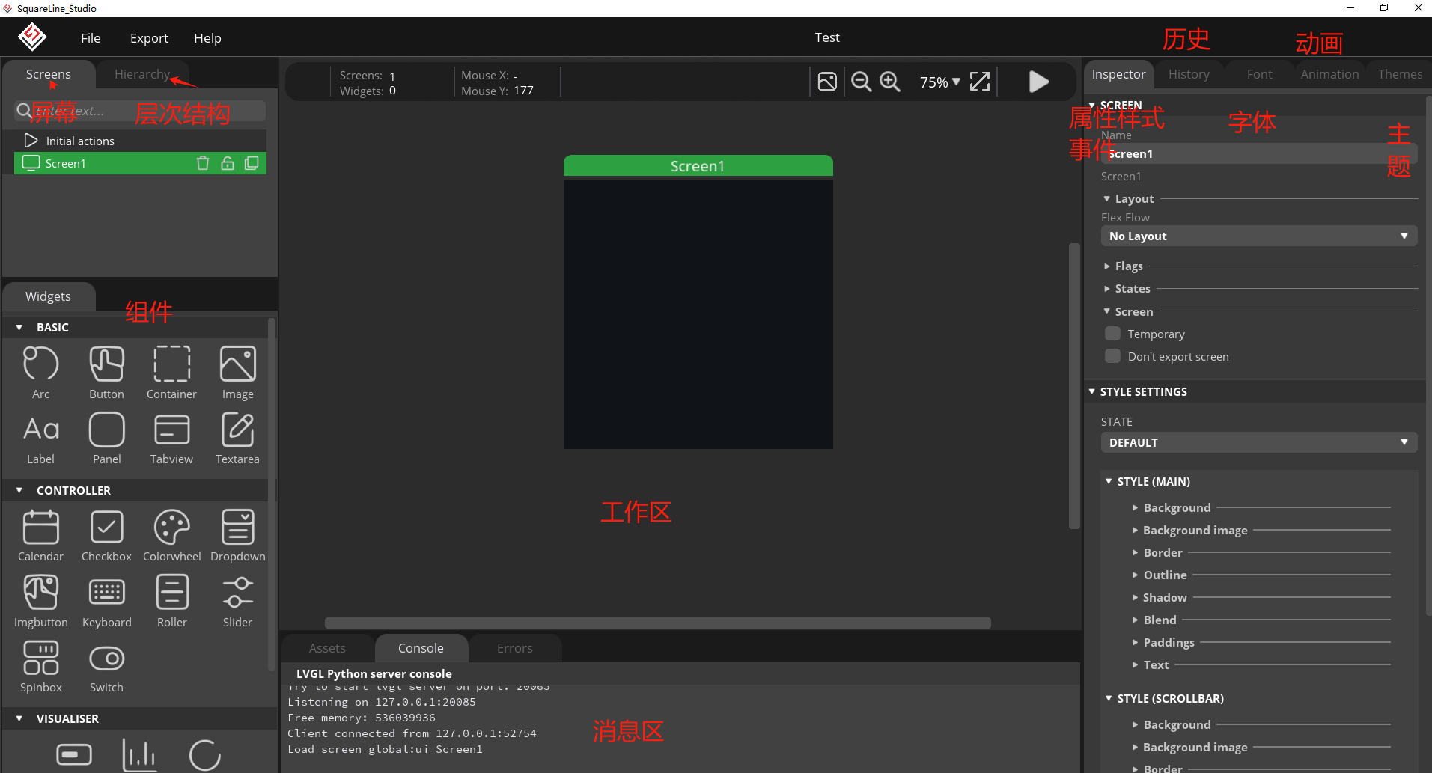Add a Slider widget
The width and height of the screenshot is (1432, 773).
[237, 601]
